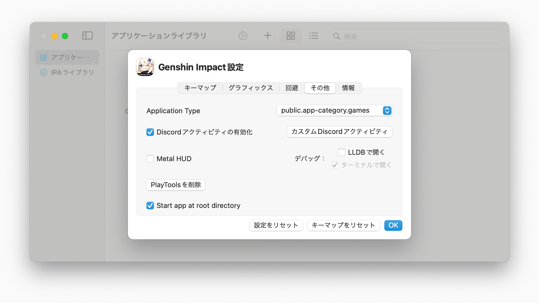The image size is (539, 303).
Task: Uncheck Start app at root directory
Action: tap(150, 205)
